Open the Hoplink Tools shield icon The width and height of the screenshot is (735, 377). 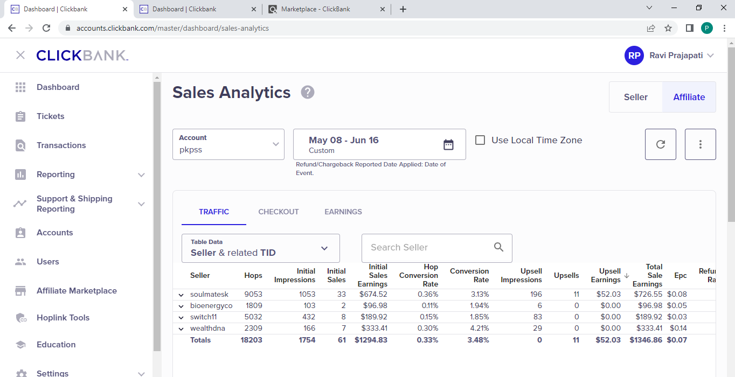point(21,318)
